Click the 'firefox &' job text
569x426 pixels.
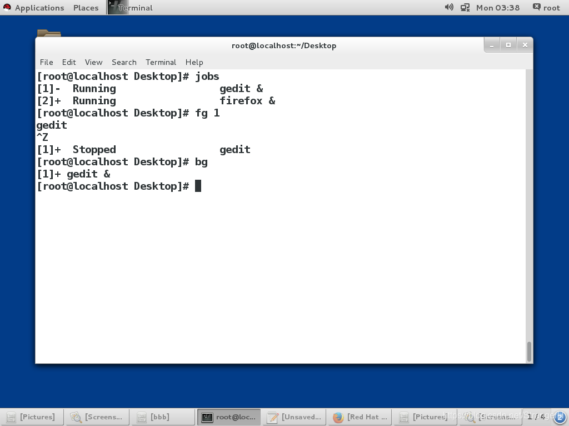247,101
